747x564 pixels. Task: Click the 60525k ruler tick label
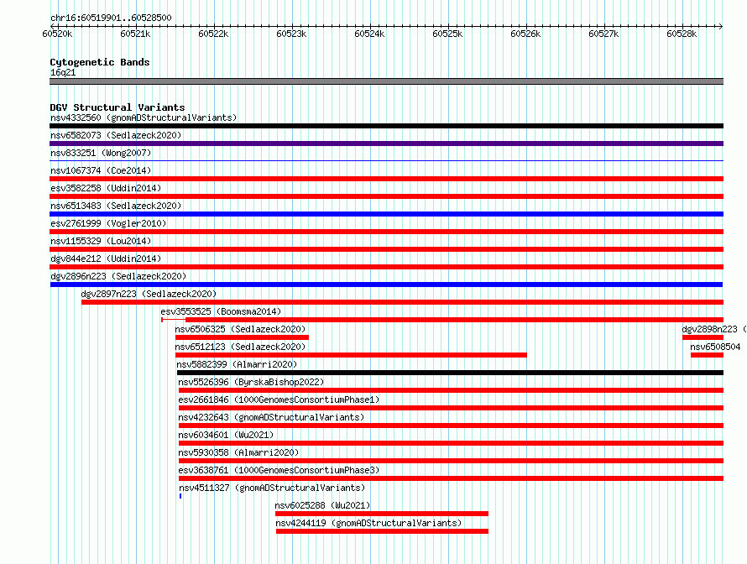click(447, 34)
